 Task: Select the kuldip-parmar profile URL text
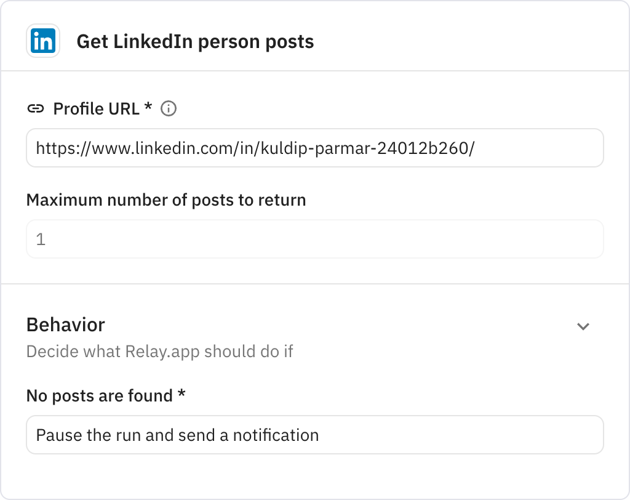[x=253, y=148]
